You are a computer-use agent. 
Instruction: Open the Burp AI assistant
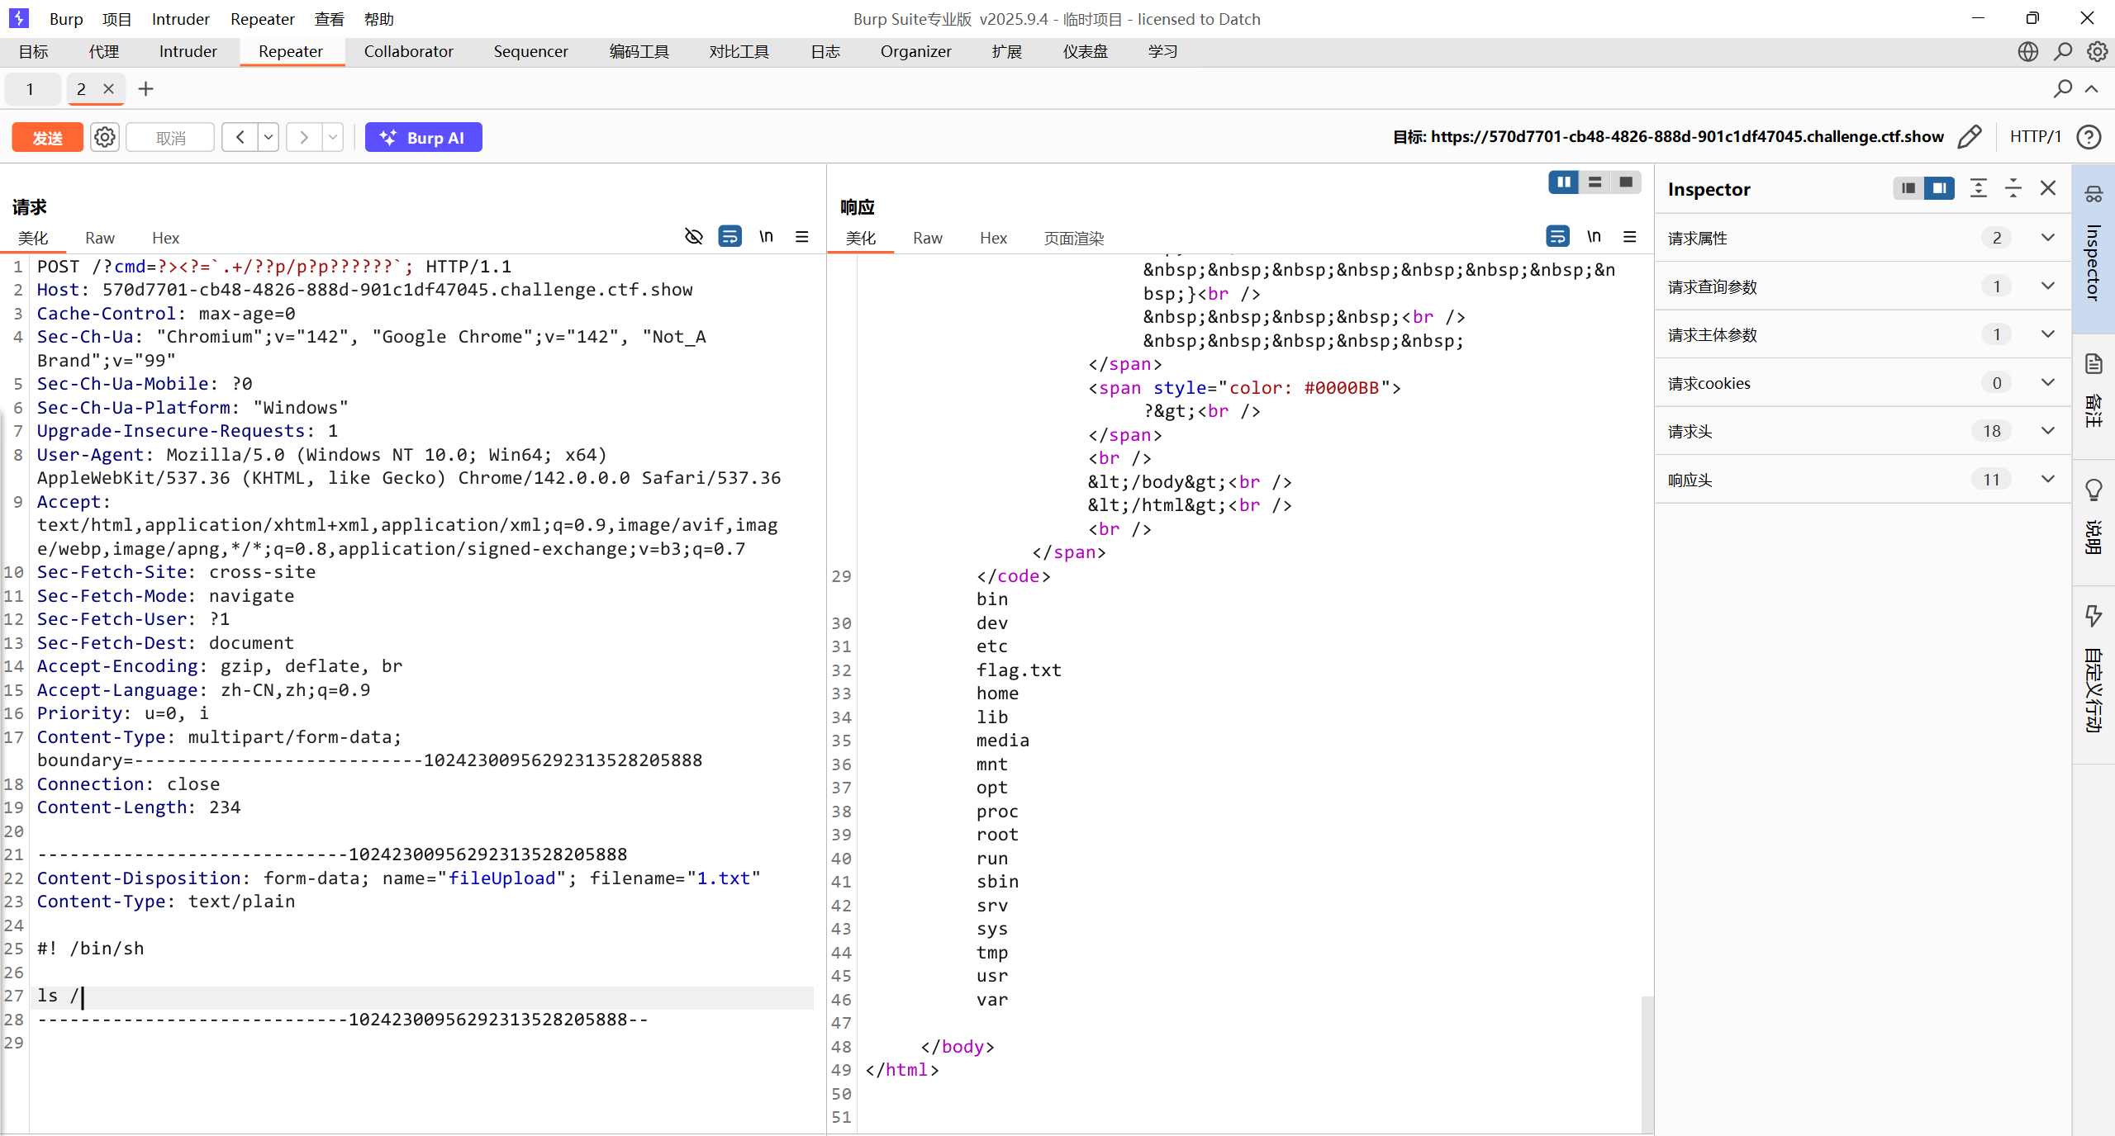click(x=423, y=137)
